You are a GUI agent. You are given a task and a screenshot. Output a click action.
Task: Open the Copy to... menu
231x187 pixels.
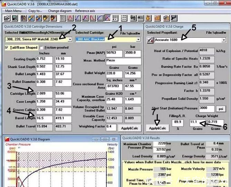35,11
